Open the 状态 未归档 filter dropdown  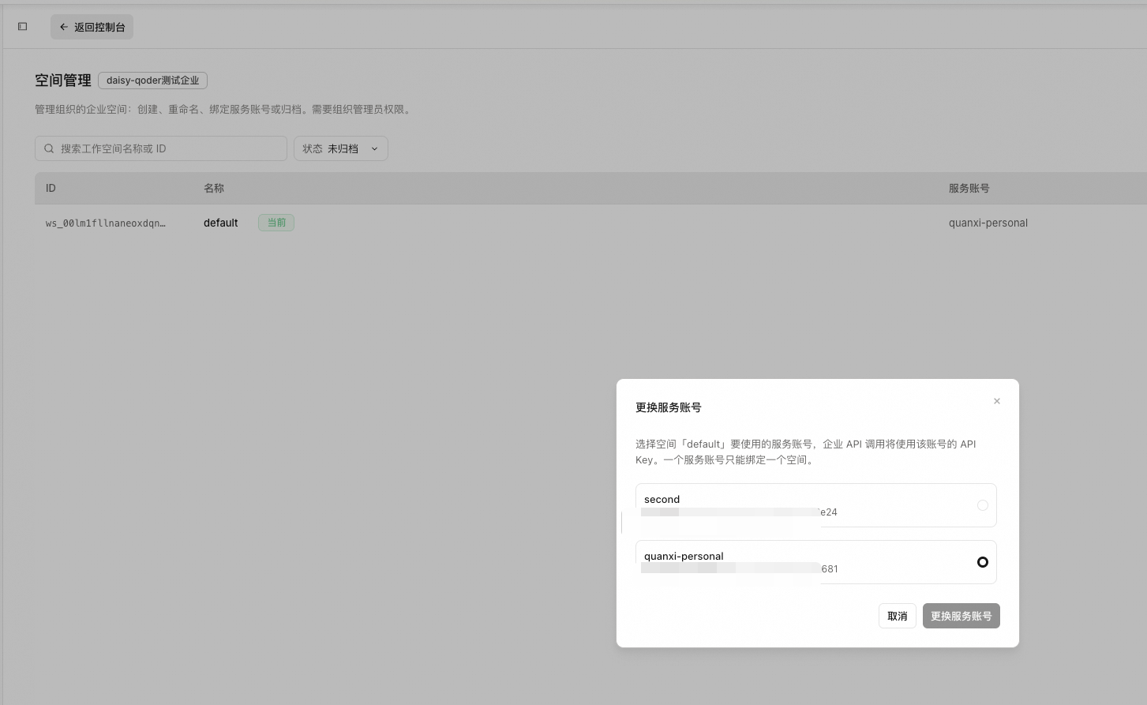point(341,148)
